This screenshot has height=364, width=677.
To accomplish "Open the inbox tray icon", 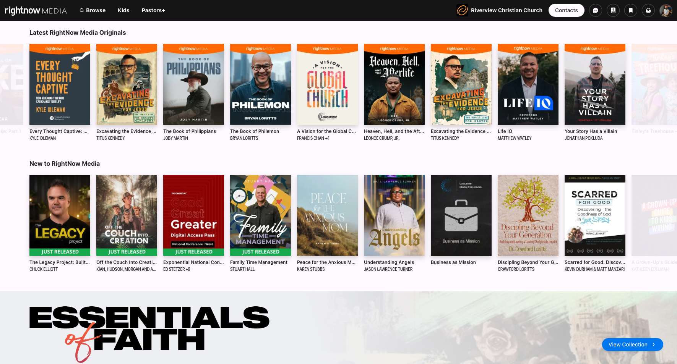I will coord(648,10).
